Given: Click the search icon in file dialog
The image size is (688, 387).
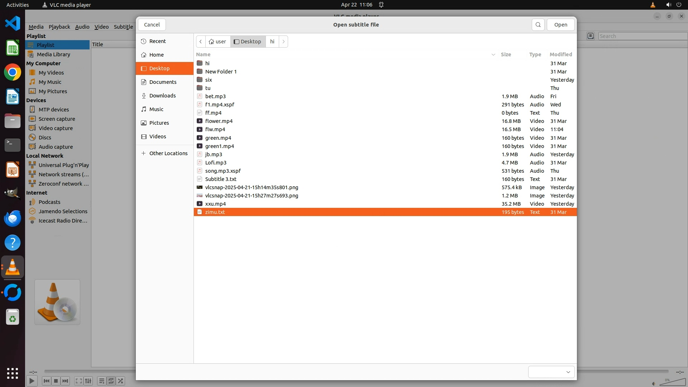Looking at the screenshot, I should pos(538,25).
